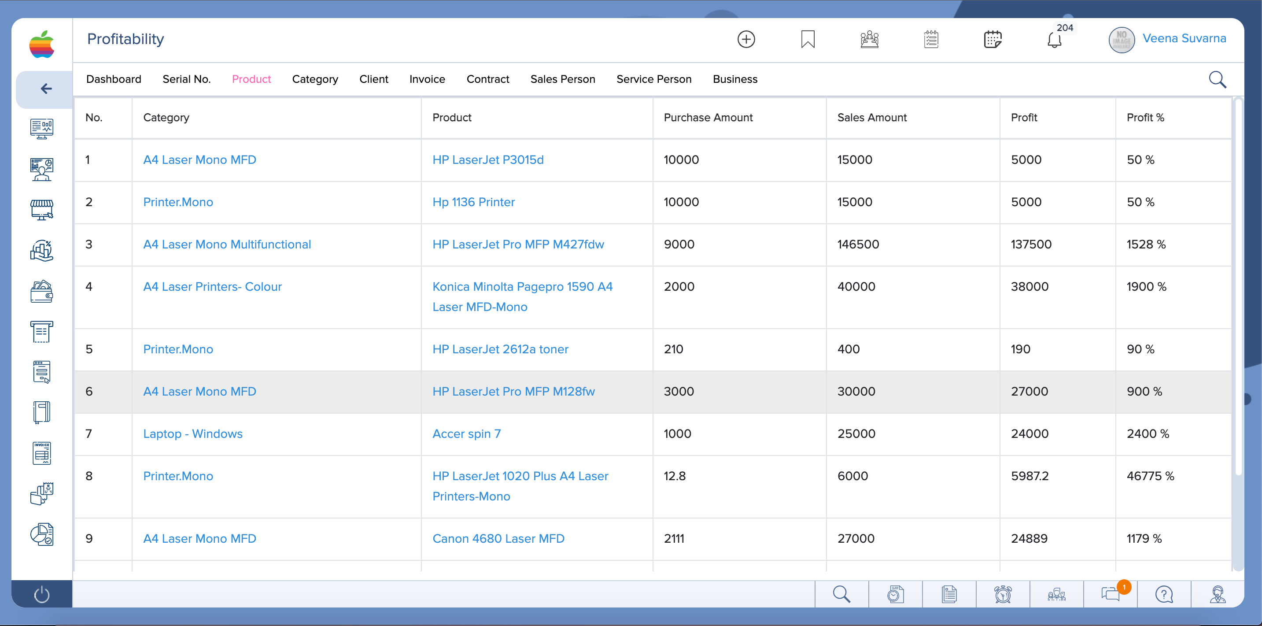This screenshot has height=626, width=1262.
Task: Open the notebook icon in the sidebar
Action: pos(42,412)
